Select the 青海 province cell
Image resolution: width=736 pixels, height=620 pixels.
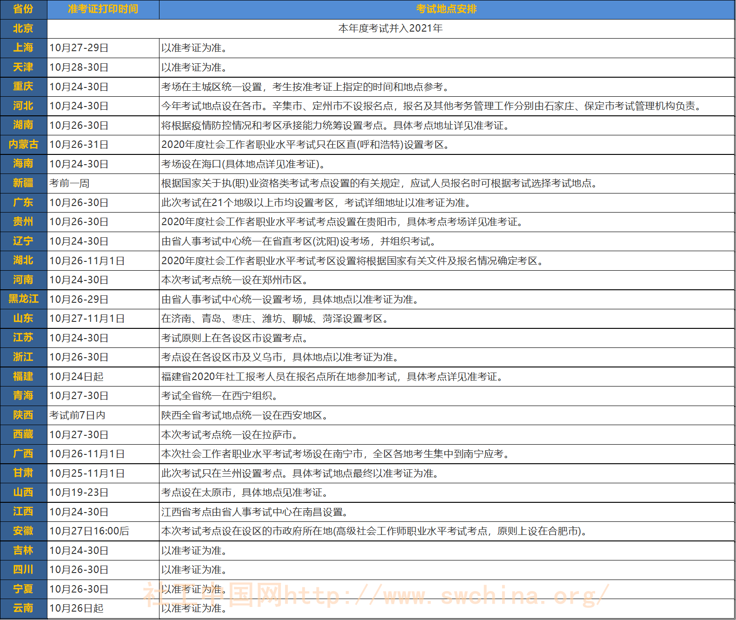click(23, 396)
